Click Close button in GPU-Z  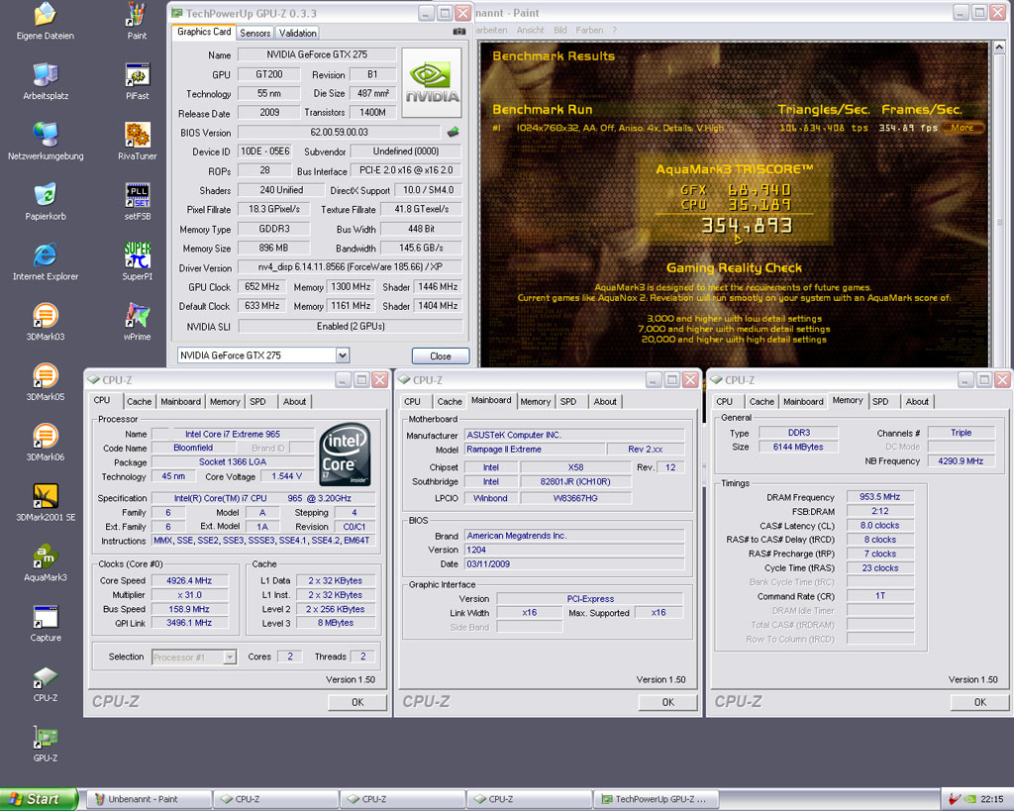[441, 355]
